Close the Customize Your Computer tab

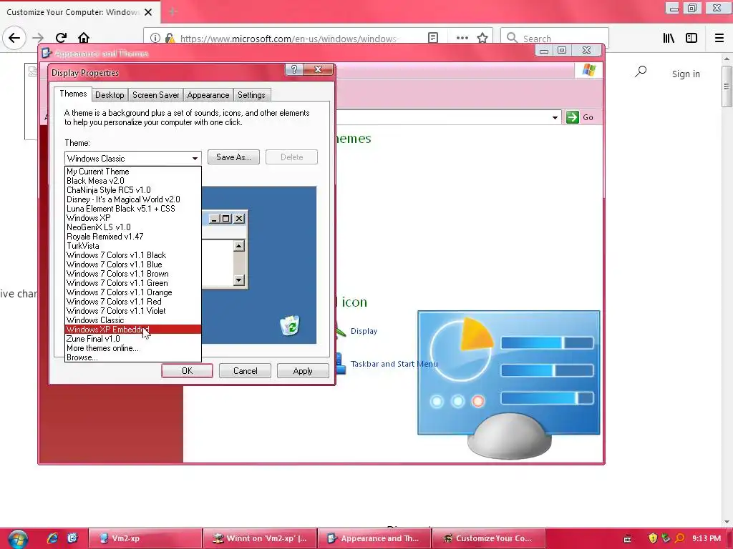[148, 12]
